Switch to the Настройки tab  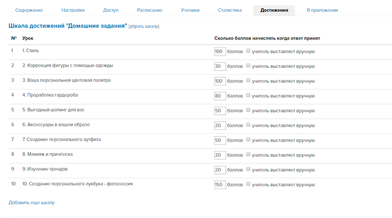click(73, 10)
